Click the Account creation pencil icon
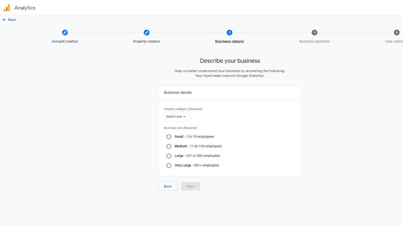Screen dimensions: 403x226 click(65, 32)
